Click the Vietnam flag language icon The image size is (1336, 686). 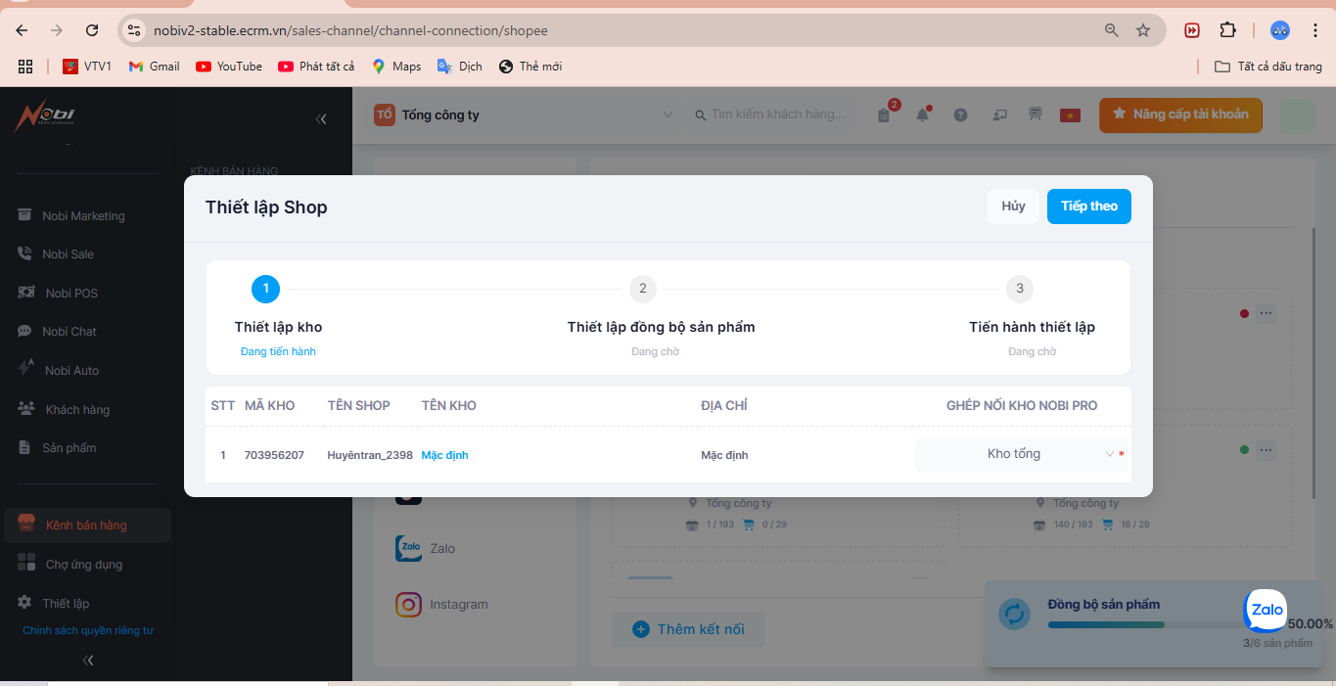tap(1070, 114)
